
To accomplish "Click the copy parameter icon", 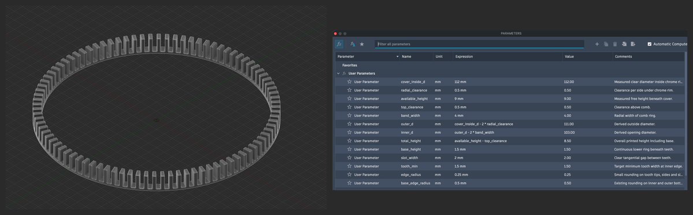I will [x=606, y=44].
